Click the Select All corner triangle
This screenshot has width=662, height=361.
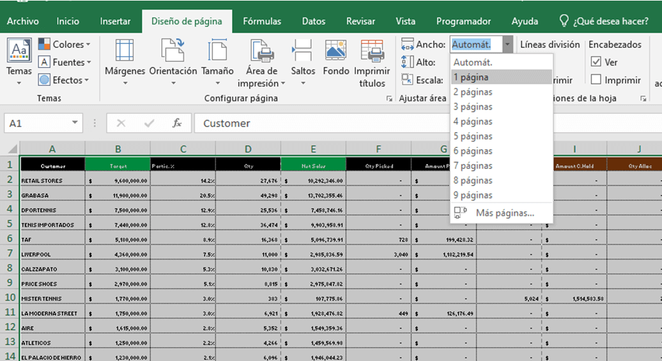(x=13, y=149)
